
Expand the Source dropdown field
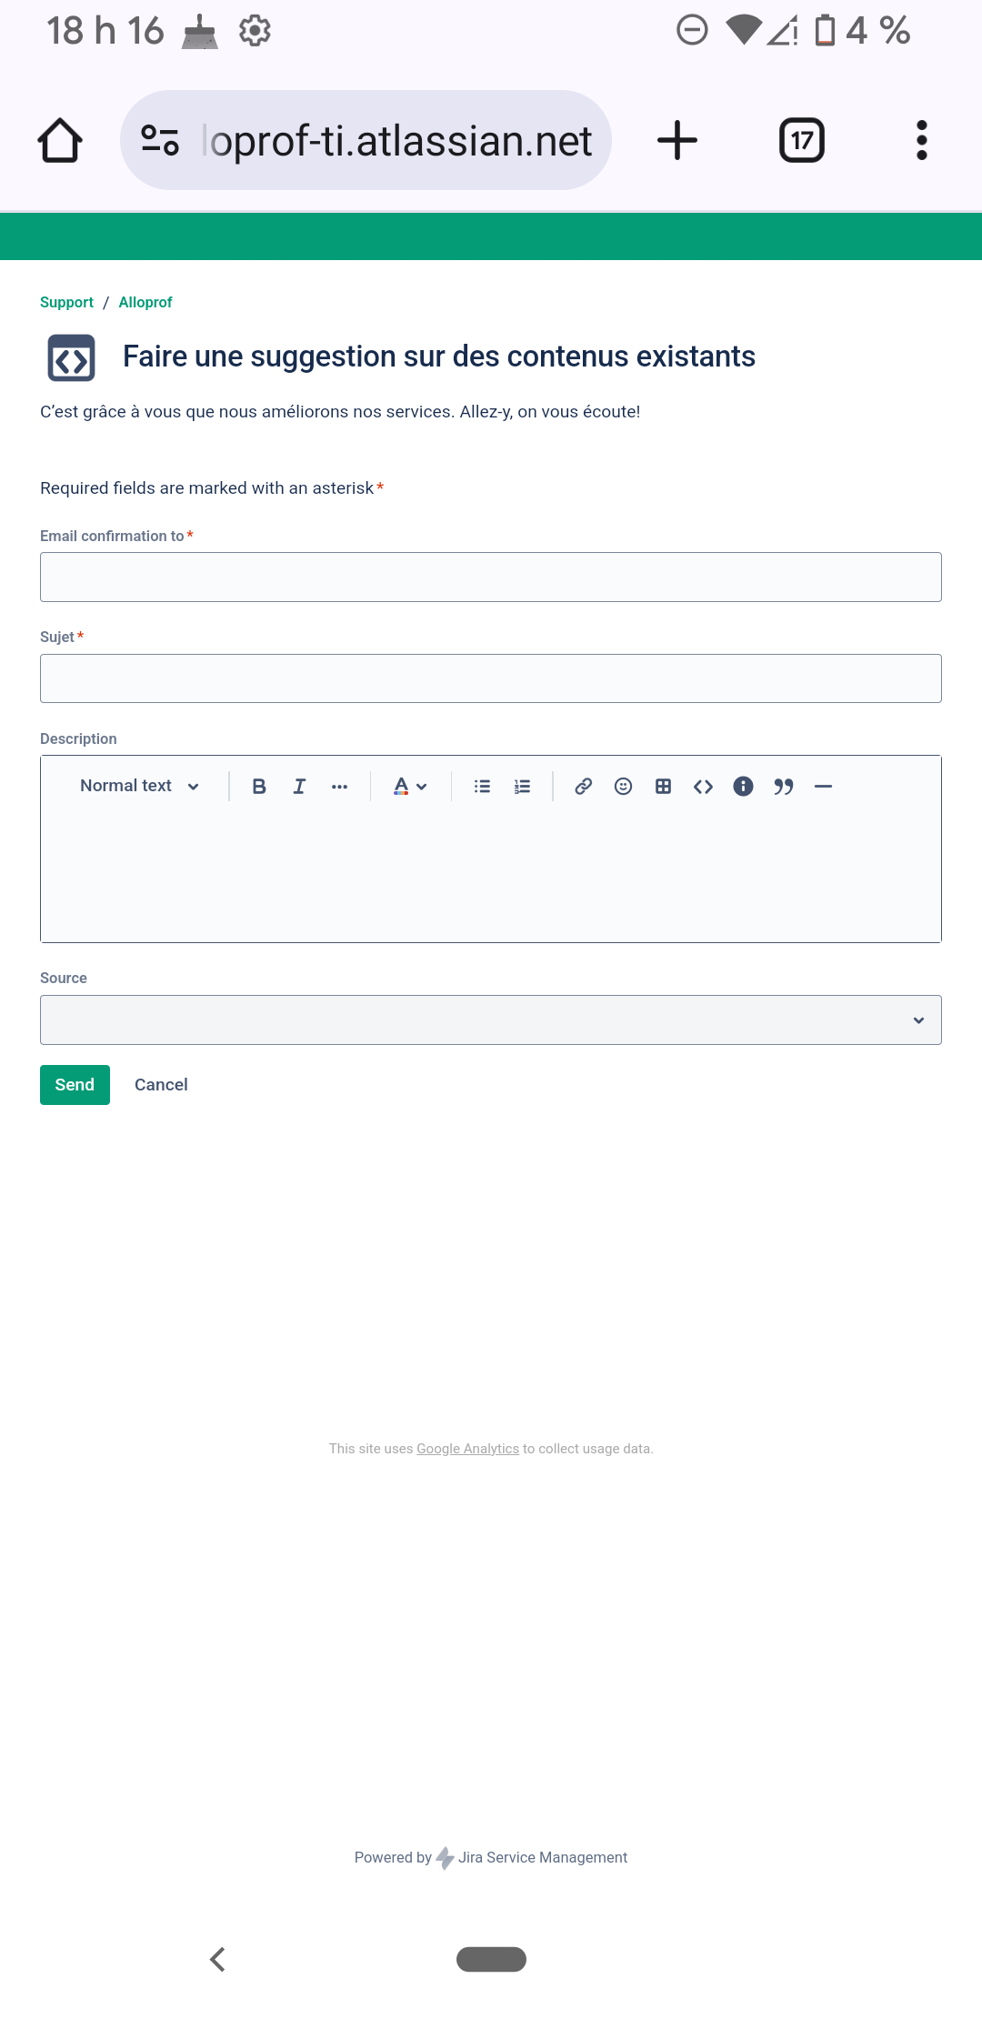(491, 1020)
